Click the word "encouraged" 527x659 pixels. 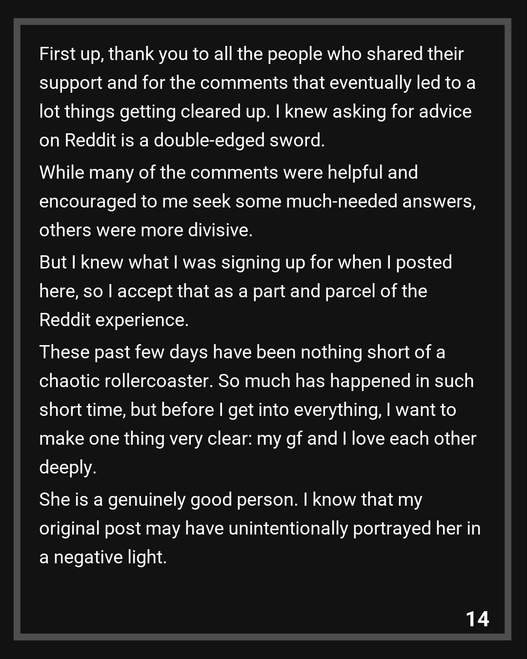pyautogui.click(x=88, y=202)
